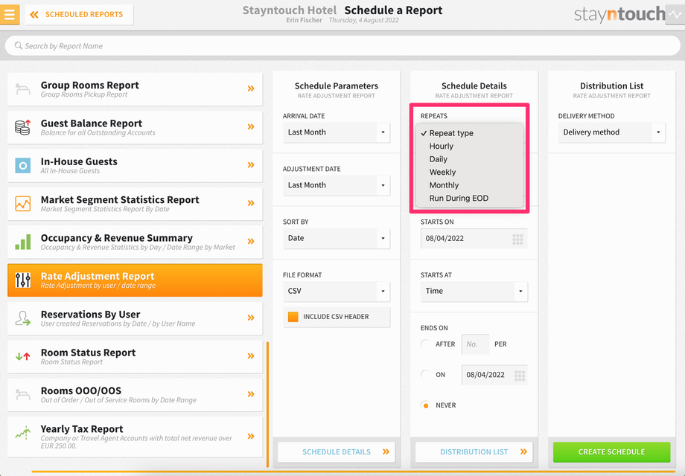This screenshot has height=476, width=685.
Task: Select the Rate Adjustment Report row
Action: tap(135, 280)
